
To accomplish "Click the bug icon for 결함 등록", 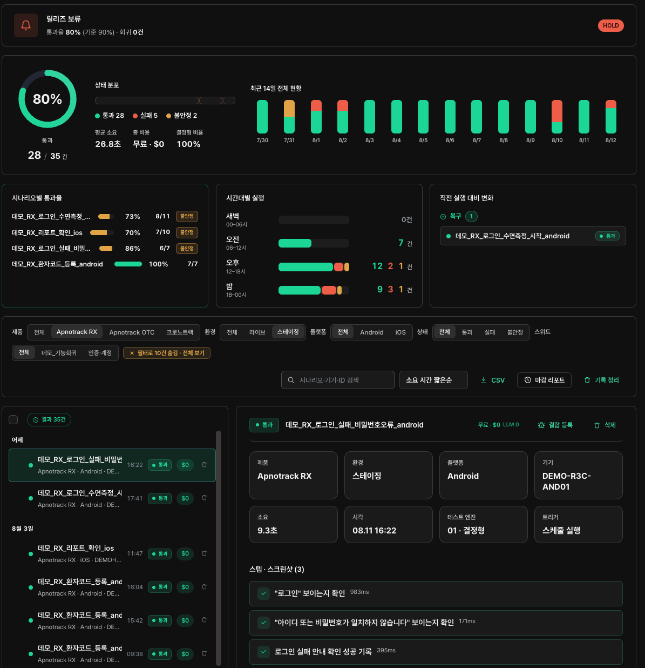I will [x=541, y=425].
